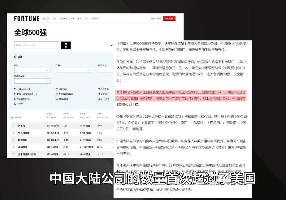This screenshot has width=286, height=200.
Task: Check the 未来50 checkbox
Action: click(15, 103)
